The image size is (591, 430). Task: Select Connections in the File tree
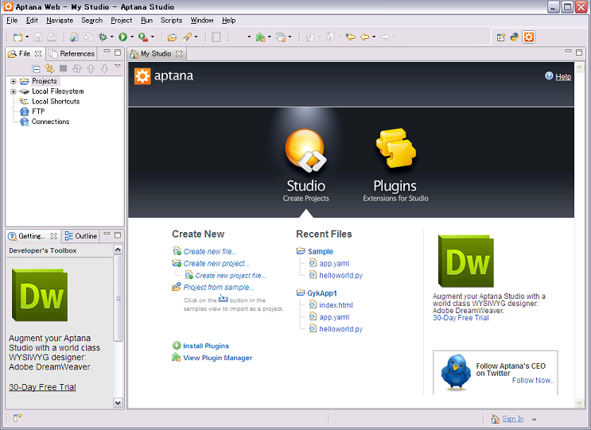(50, 122)
